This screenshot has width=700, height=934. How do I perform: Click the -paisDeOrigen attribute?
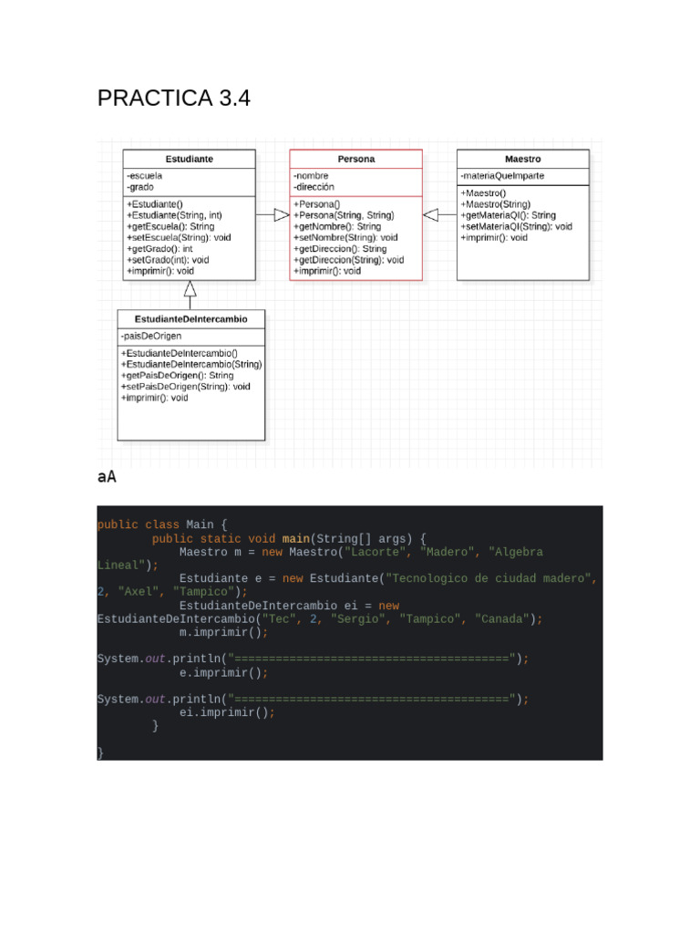(151, 336)
